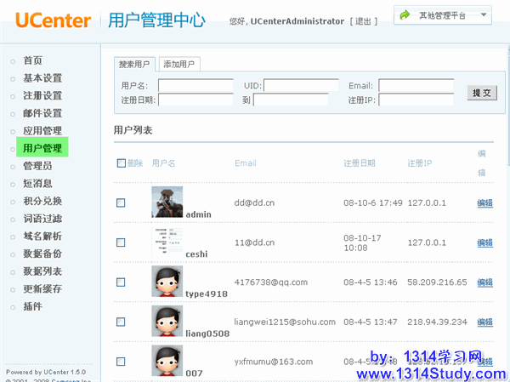Tick the checkbox beside user ceshi
The width and height of the screenshot is (510, 382).
(121, 242)
